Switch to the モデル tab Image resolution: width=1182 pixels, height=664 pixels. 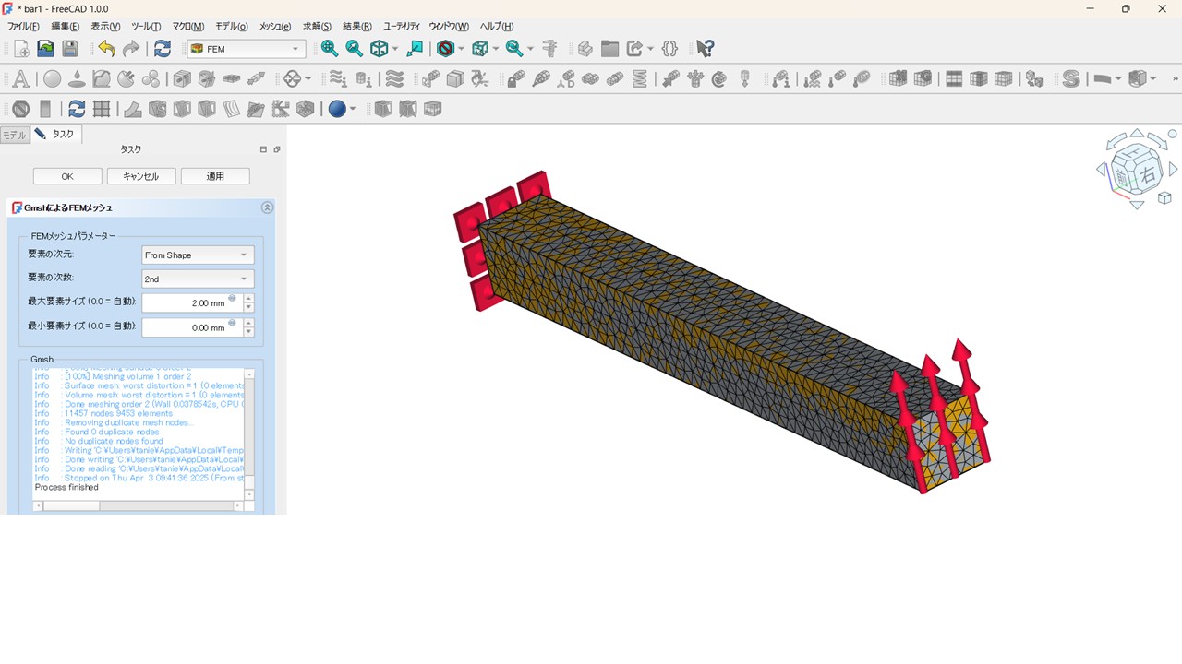14,136
